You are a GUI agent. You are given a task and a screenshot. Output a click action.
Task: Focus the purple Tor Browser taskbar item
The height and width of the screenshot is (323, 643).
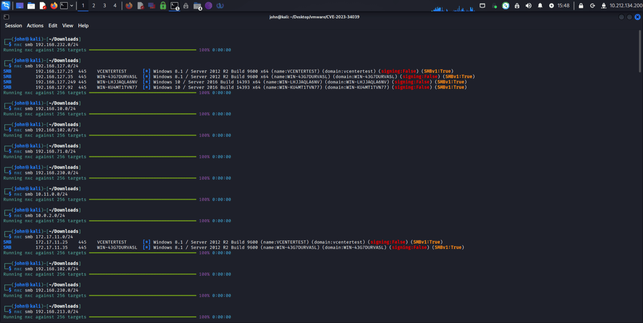(x=209, y=6)
